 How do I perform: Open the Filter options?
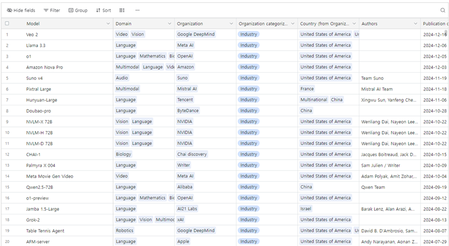point(52,10)
